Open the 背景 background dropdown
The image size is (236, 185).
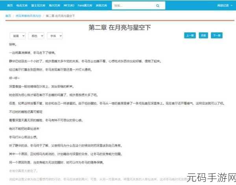17,36
